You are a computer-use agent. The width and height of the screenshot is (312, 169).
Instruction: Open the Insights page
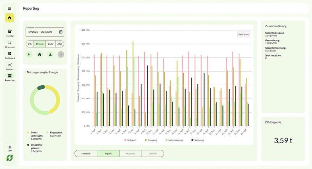coord(10,66)
